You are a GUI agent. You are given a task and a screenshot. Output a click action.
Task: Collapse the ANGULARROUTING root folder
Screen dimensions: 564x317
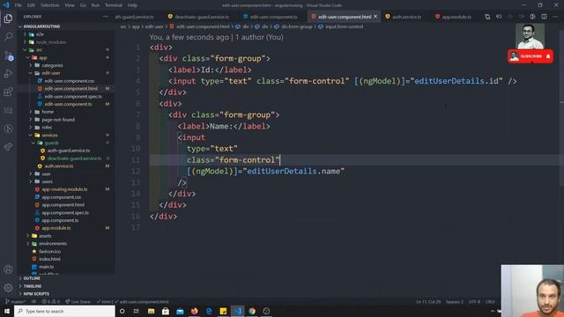click(x=41, y=26)
